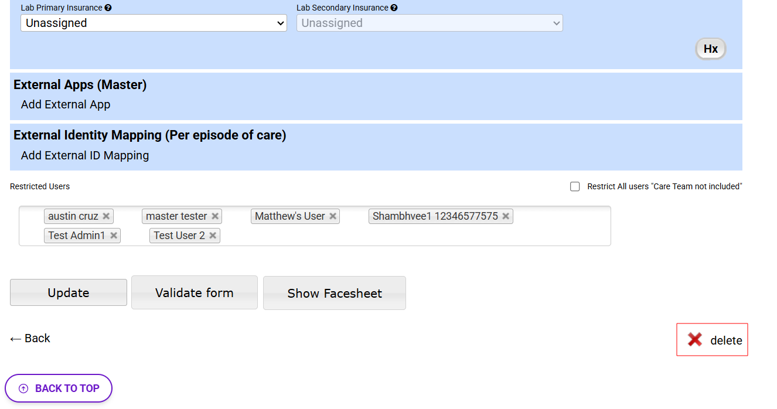Viewport: 777px width, 409px height.
Task: Enable Restrict All users checkbox
Action: (575, 186)
